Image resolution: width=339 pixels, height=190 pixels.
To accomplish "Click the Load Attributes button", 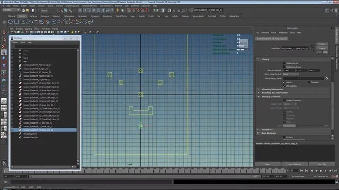I will [x=295, y=164].
